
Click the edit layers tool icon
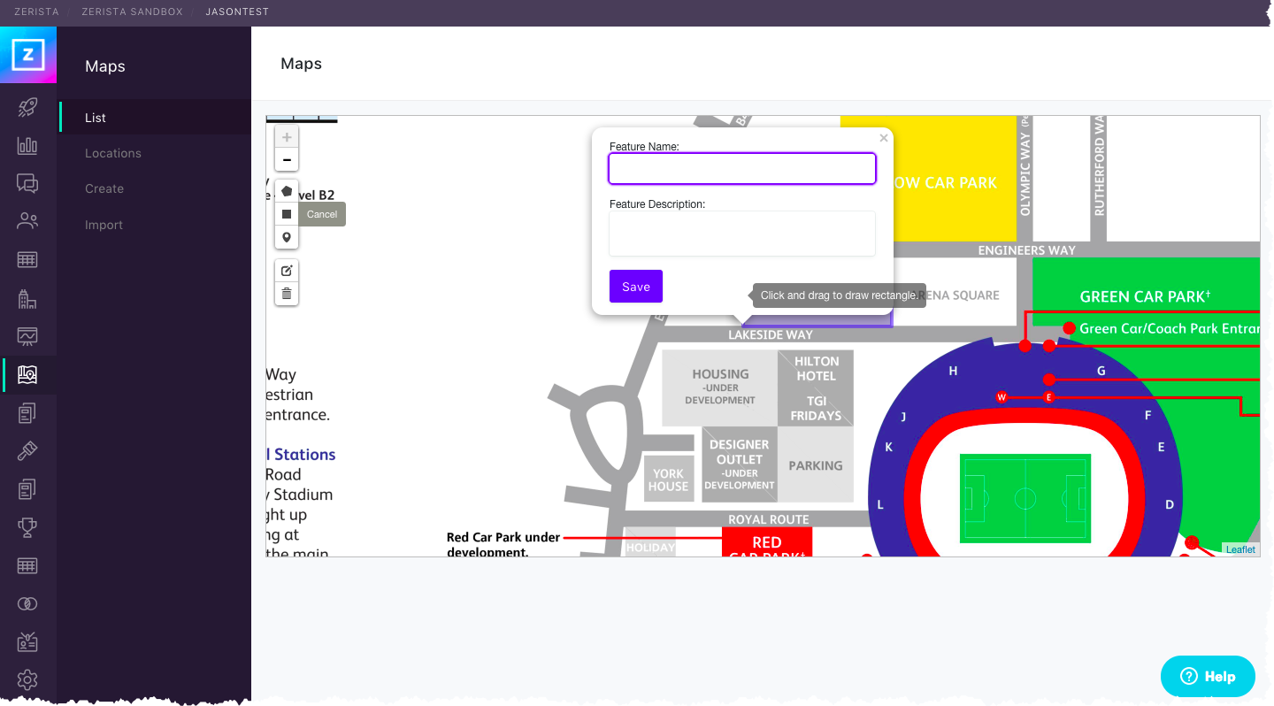pyautogui.click(x=287, y=271)
